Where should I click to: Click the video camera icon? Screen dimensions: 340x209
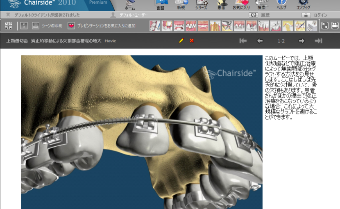[335, 26]
